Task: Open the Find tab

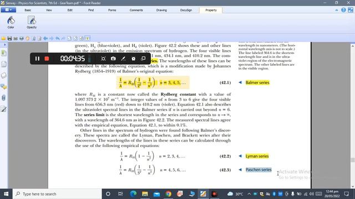Action: coord(91,10)
